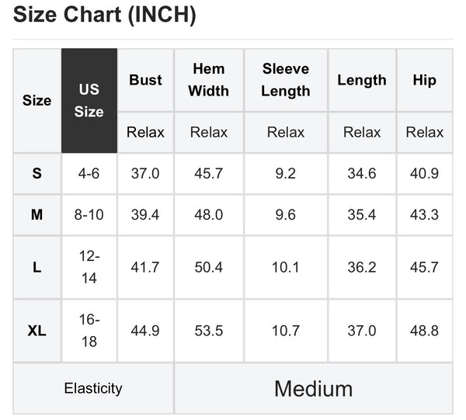Click the Bust column header
The width and height of the screenshot is (466, 420).
click(x=145, y=80)
